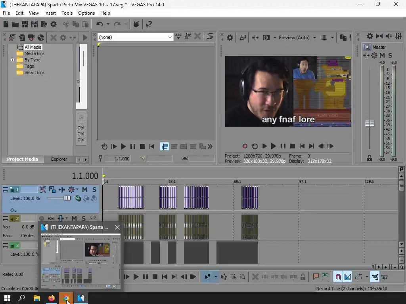
Task: Open the overlays grid dropdown arrow
Action: click(332, 38)
